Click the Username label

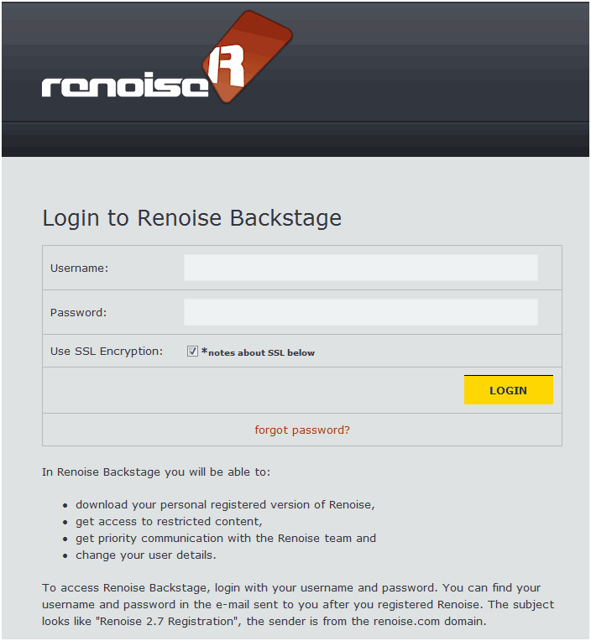click(x=80, y=268)
